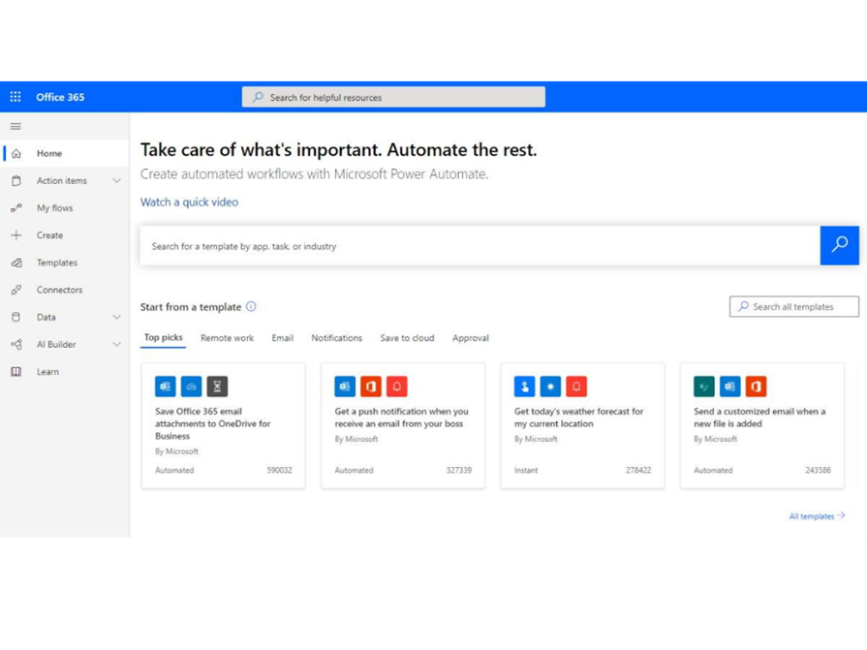Viewport: 867px width, 650px height.
Task: Click the red bell icon on push notification card
Action: point(397,387)
